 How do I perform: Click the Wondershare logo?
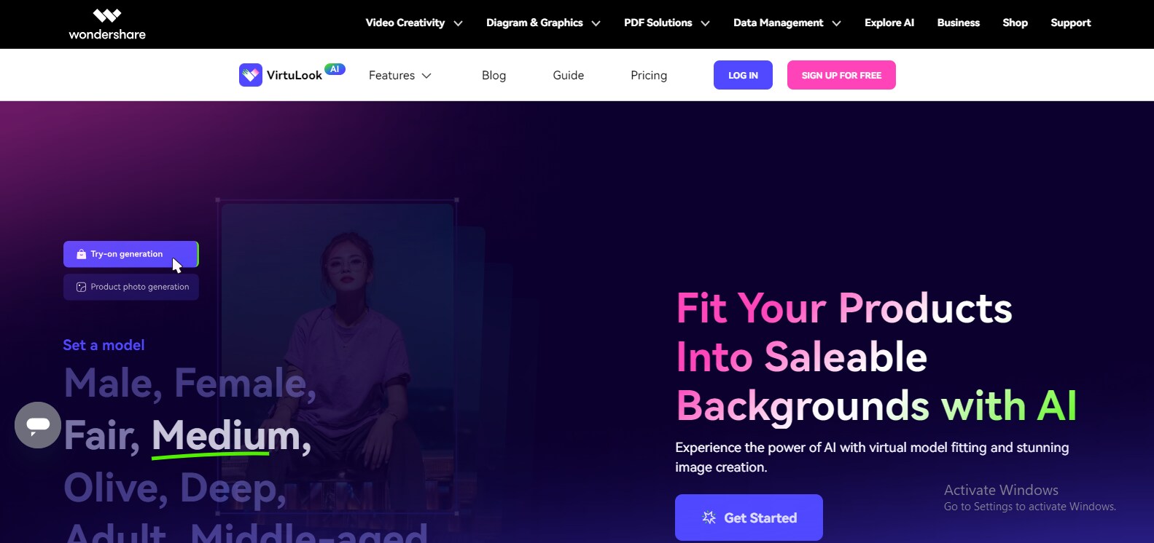point(107,24)
